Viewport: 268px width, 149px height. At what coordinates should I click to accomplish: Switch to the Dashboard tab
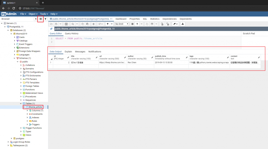point(121,19)
